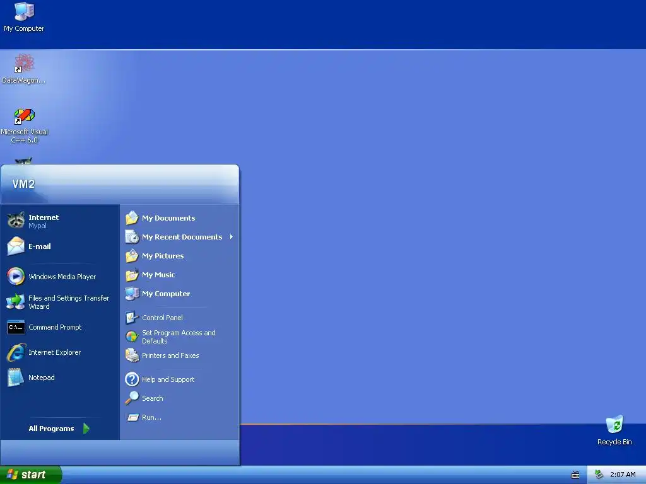The image size is (646, 484).
Task: Expand All Programs green arrow
Action: click(86, 429)
